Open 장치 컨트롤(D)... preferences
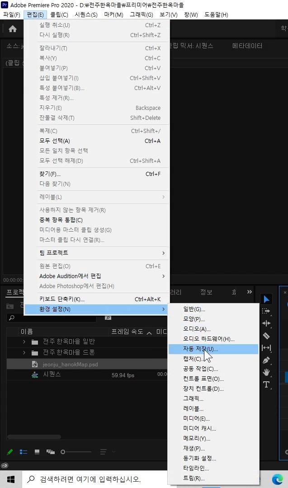The image size is (288, 488). [213, 389]
